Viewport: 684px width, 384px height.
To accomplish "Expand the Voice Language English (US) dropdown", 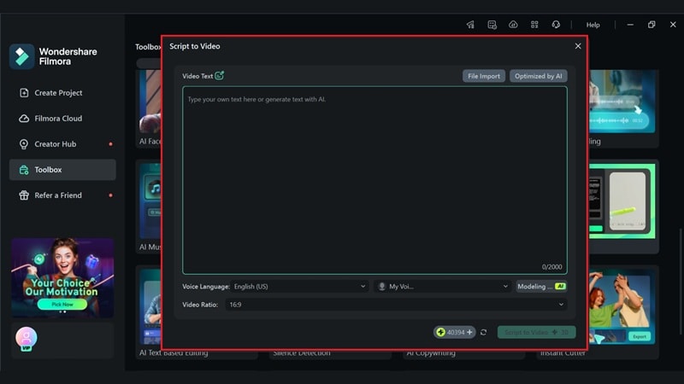I will coord(300,287).
